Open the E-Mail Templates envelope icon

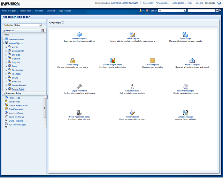tap(152, 60)
